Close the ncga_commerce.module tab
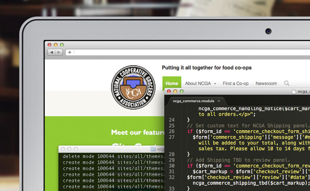 point(219,101)
